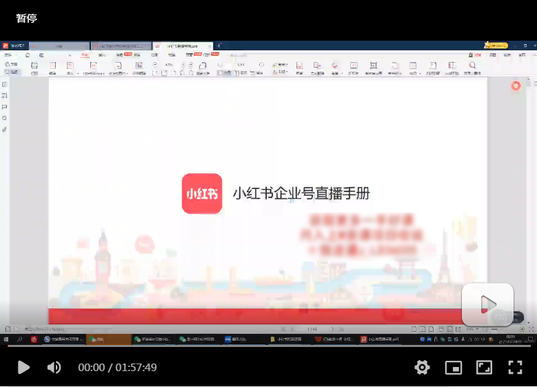Click the 小红书 logo on the slide

pyautogui.click(x=202, y=194)
